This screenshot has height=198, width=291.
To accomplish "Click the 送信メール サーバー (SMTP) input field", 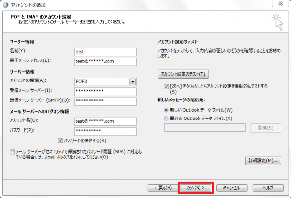I will [x=106, y=101].
